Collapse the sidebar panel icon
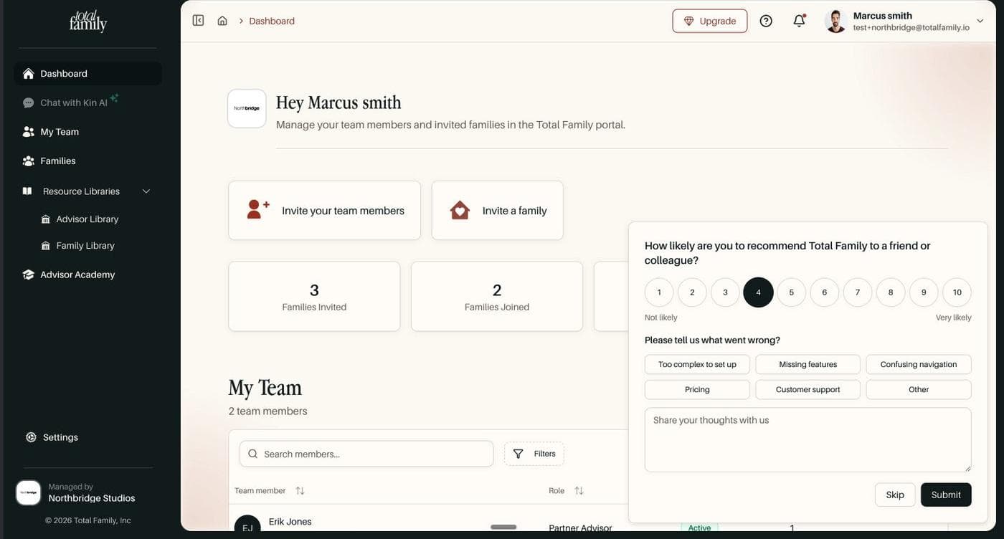This screenshot has height=539, width=1004. (x=198, y=21)
